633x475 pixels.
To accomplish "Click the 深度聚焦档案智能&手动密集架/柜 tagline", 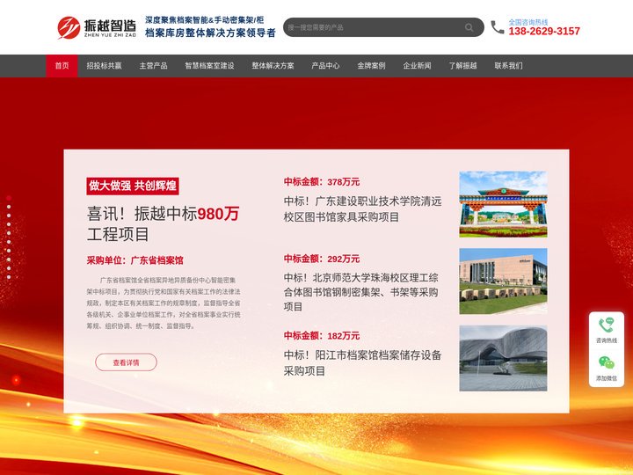I will point(204,20).
